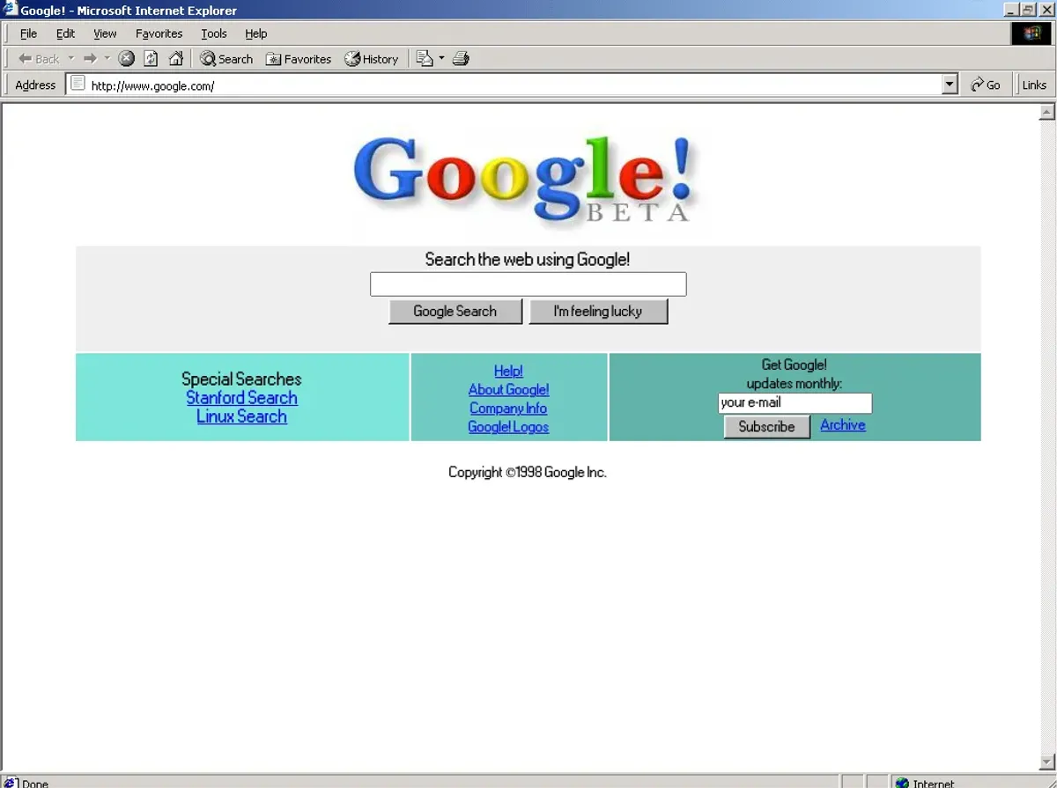Click the Internet zone status bar icon
1057x788 pixels.
[902, 783]
